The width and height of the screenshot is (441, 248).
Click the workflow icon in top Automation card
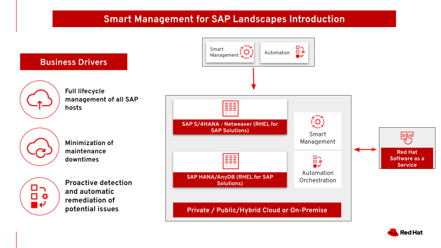300,52
